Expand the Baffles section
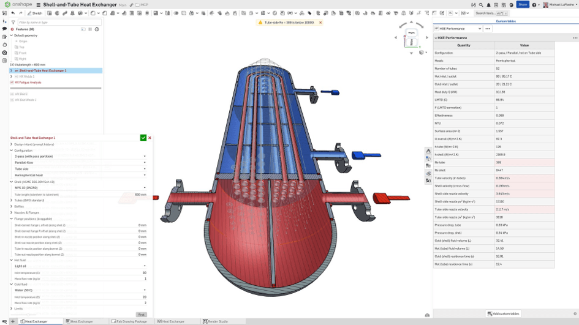Screen dimensions: 579x325 (12, 207)
